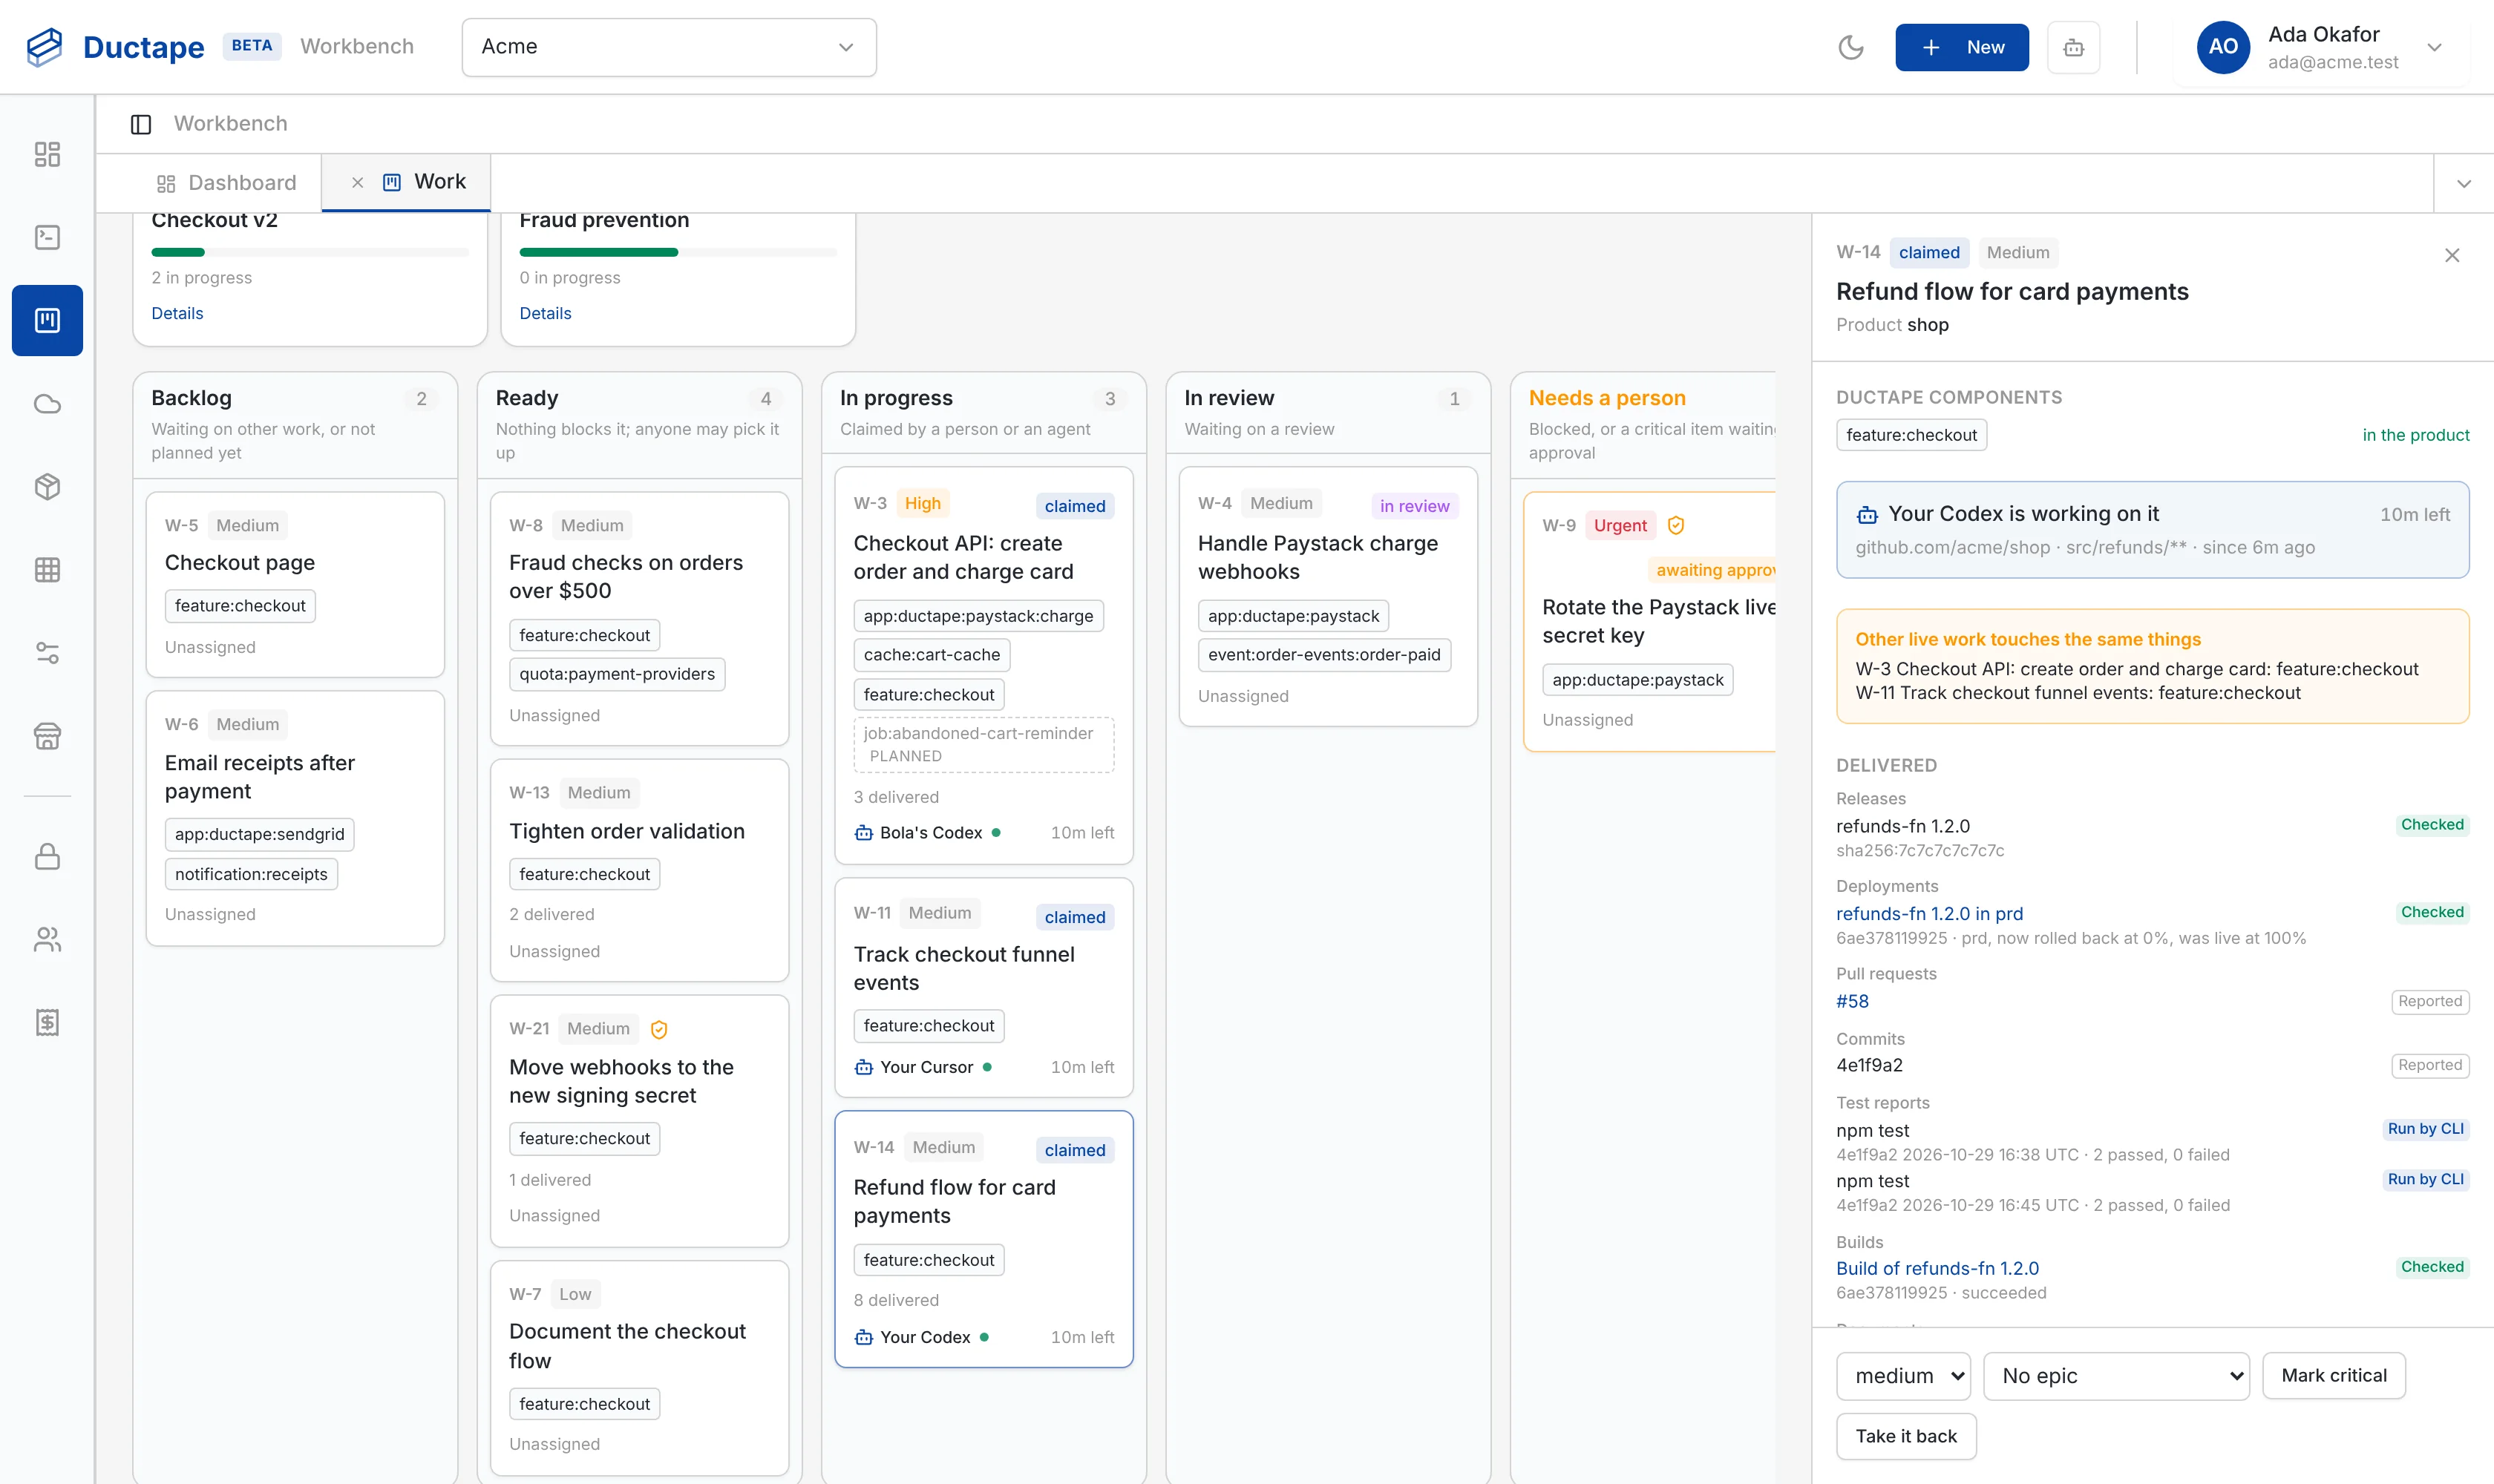This screenshot has width=2494, height=1484.
Task: Click app:ductape:sendgrid tag on W-6
Action: [259, 834]
